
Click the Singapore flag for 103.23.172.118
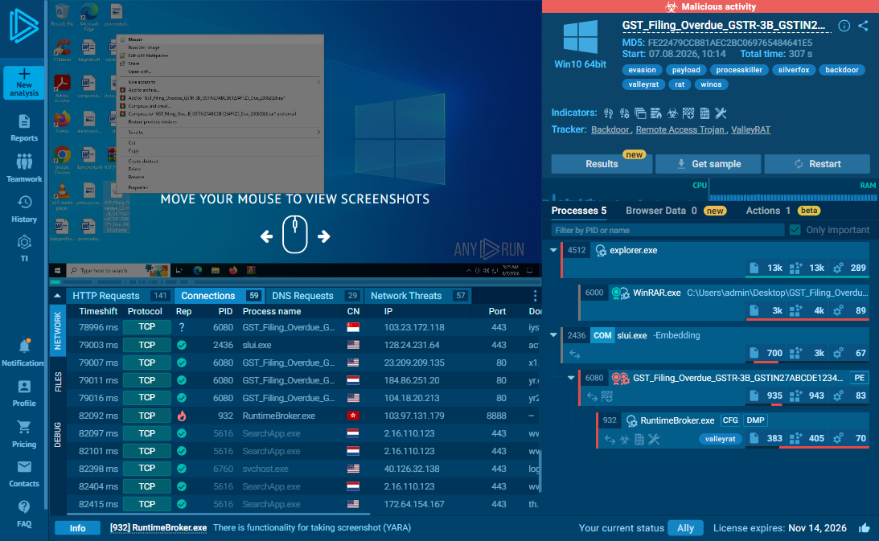coord(353,327)
